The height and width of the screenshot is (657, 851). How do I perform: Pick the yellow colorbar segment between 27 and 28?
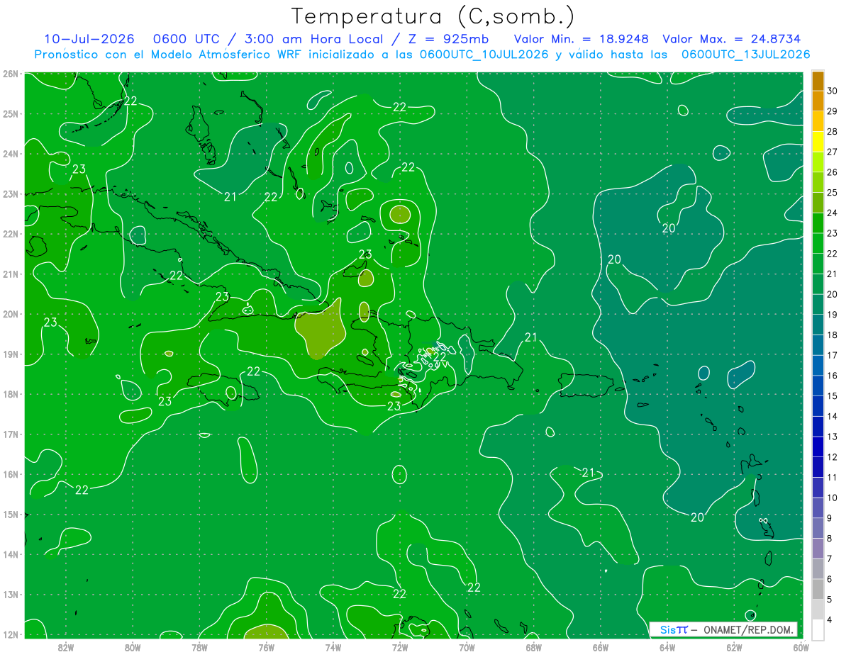coord(818,142)
